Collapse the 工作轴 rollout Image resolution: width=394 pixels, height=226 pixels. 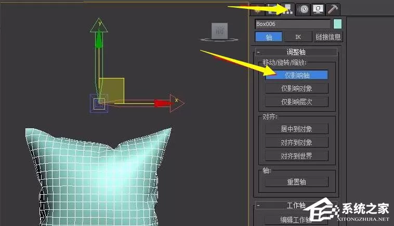click(x=296, y=205)
